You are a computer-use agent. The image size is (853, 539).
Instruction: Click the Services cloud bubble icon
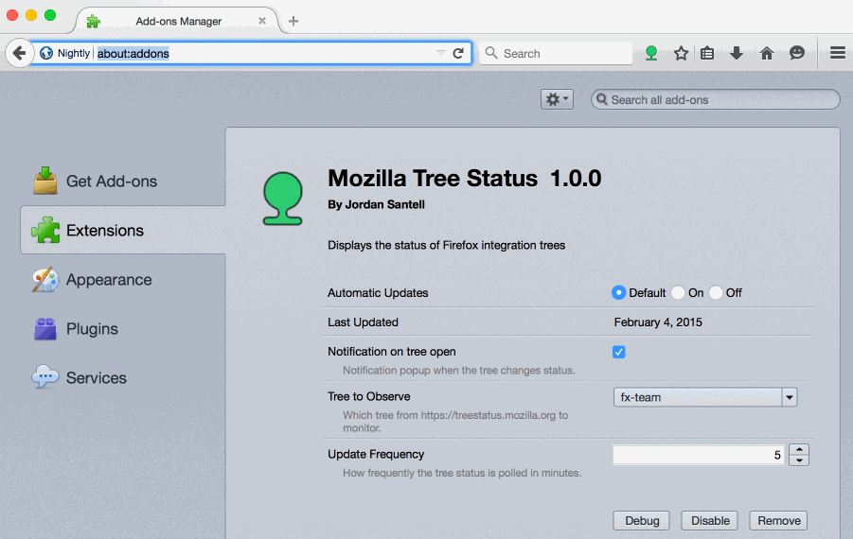pos(45,376)
